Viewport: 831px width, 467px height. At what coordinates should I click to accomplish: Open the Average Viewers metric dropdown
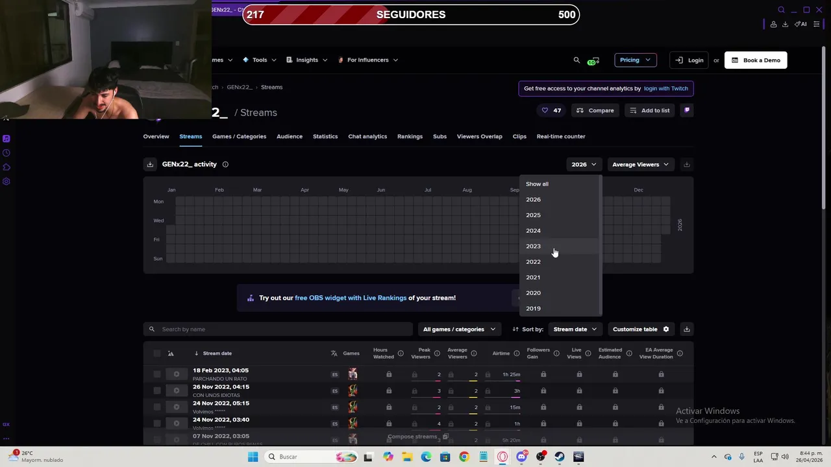pos(640,164)
